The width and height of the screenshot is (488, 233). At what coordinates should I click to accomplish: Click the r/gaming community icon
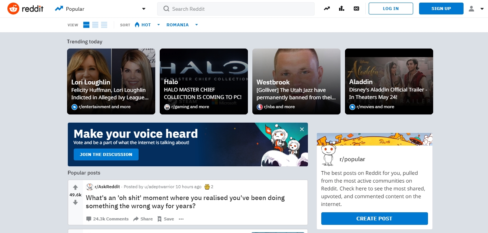[167, 107]
